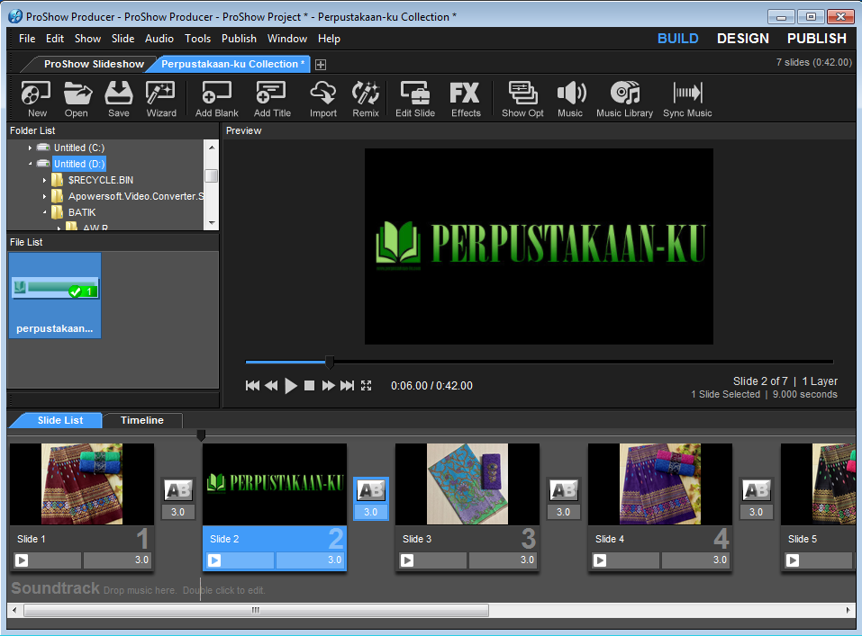
Task: Expand the $RECYCLE.BIN folder
Action: coord(44,180)
